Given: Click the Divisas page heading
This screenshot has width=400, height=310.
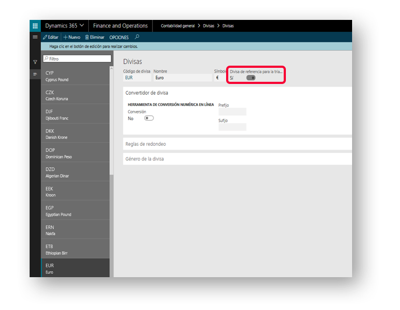Looking at the screenshot, I should coord(132,61).
